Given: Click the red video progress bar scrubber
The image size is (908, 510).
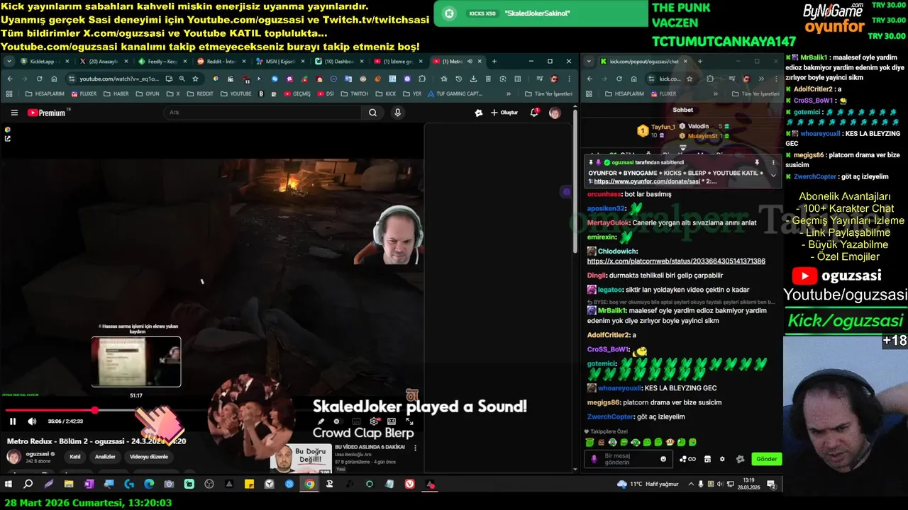Looking at the screenshot, I should pyautogui.click(x=94, y=410).
